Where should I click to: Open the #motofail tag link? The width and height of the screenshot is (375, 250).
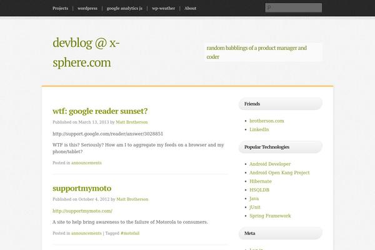(130, 233)
